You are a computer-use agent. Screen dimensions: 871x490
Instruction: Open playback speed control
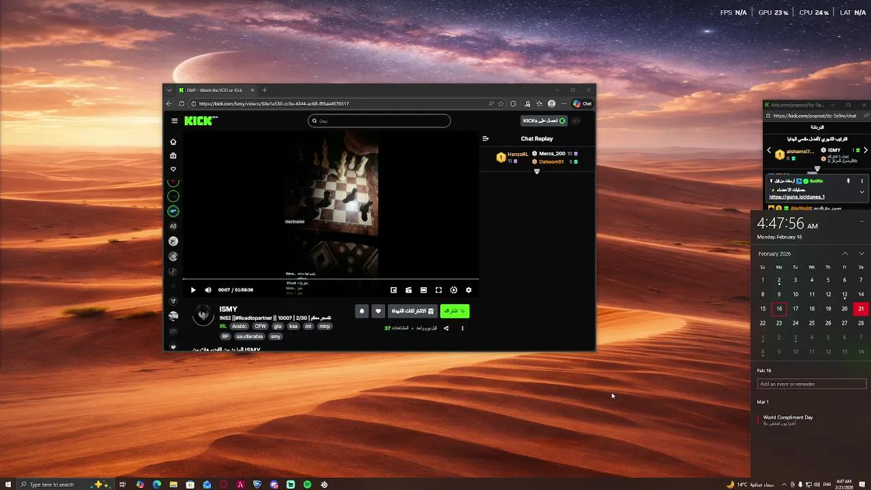pos(453,290)
